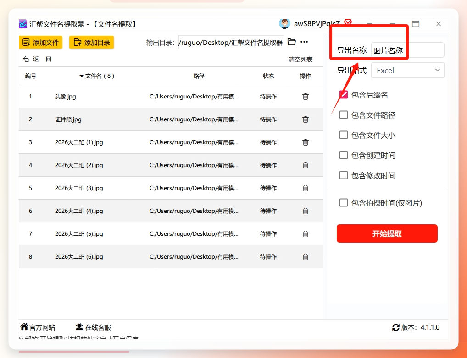Sort by 文件名 column header arrow
This screenshot has width=467, height=358.
tap(81, 76)
